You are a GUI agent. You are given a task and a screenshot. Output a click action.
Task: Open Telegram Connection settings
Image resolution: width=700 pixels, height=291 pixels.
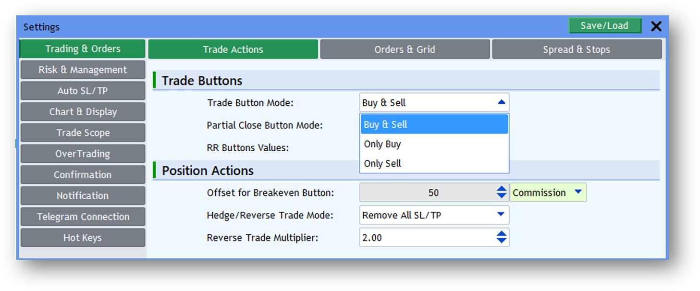[x=83, y=217]
